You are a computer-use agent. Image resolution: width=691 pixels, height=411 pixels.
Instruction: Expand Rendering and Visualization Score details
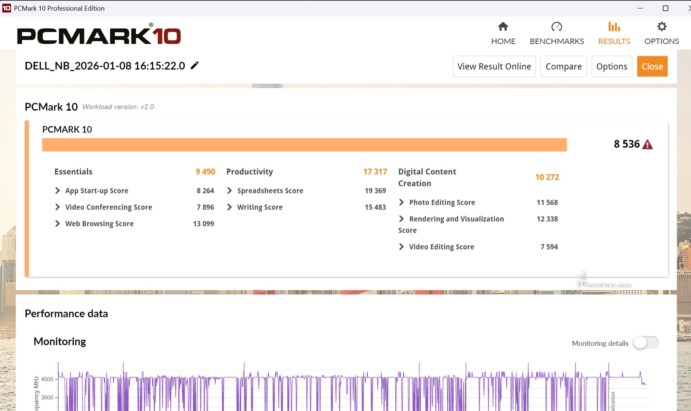tap(401, 219)
